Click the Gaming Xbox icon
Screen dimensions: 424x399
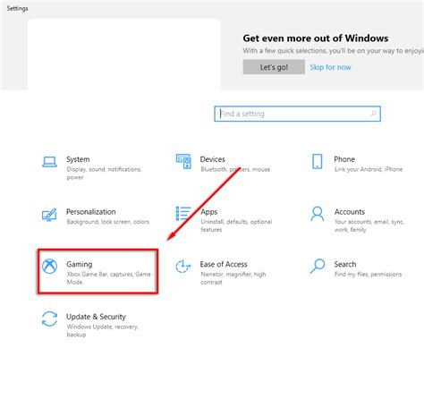[x=49, y=266]
